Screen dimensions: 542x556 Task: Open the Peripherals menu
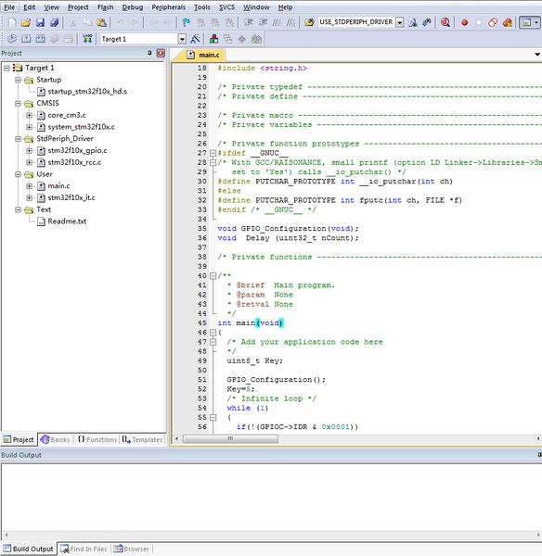(x=168, y=7)
